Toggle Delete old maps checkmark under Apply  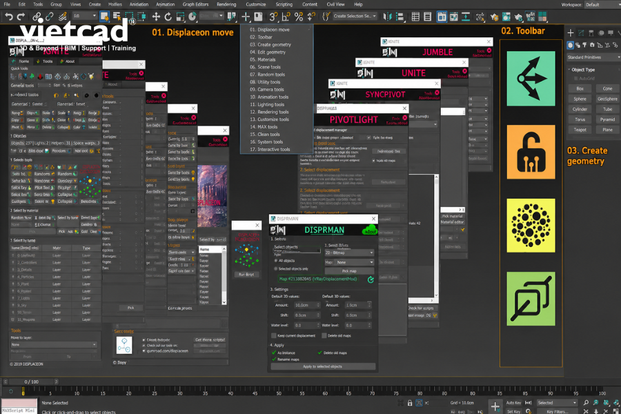(320, 353)
